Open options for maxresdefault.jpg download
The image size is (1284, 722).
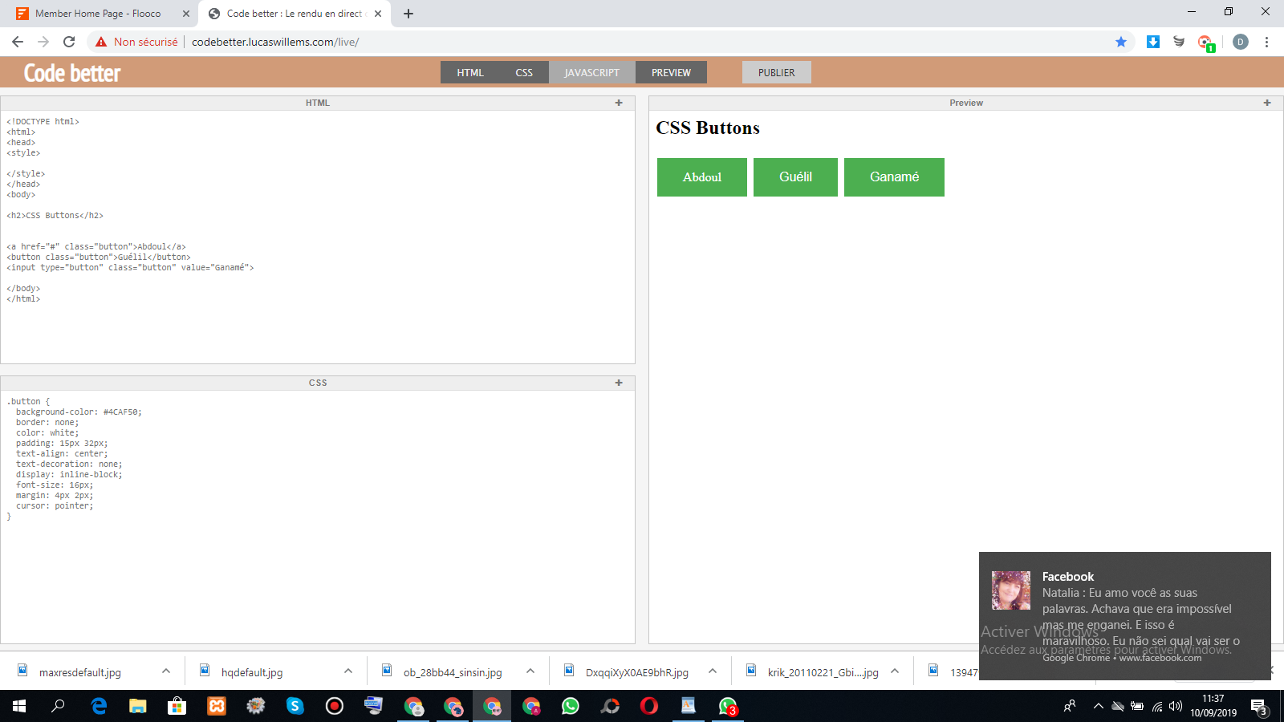[166, 671]
